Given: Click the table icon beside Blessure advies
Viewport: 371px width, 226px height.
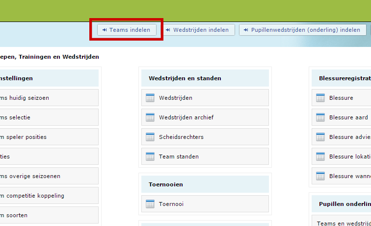Looking at the screenshot, I should point(320,137).
